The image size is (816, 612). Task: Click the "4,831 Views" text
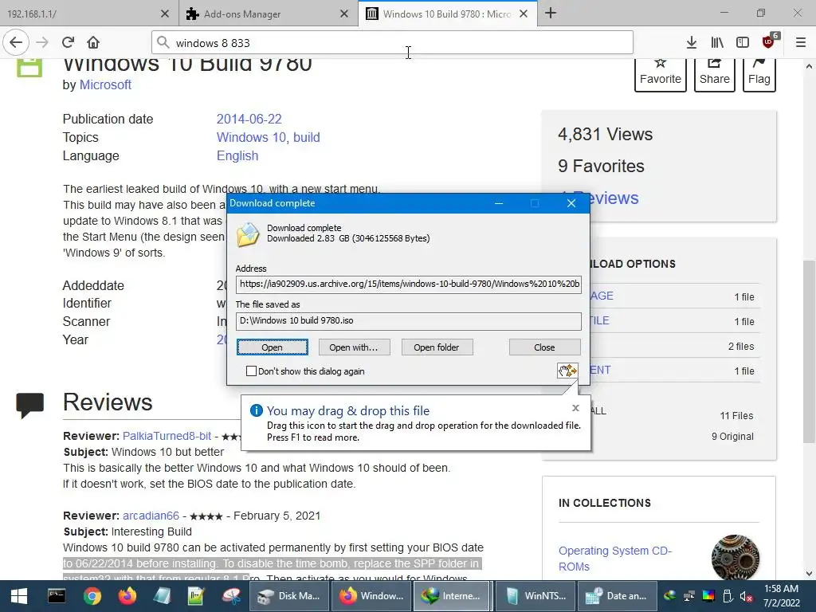click(x=606, y=134)
